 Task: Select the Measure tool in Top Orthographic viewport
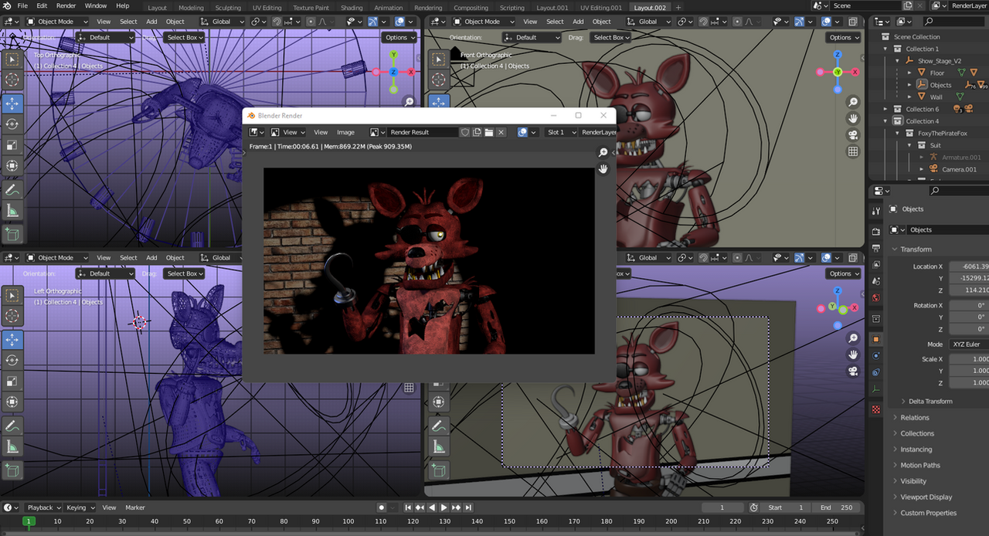coord(12,210)
